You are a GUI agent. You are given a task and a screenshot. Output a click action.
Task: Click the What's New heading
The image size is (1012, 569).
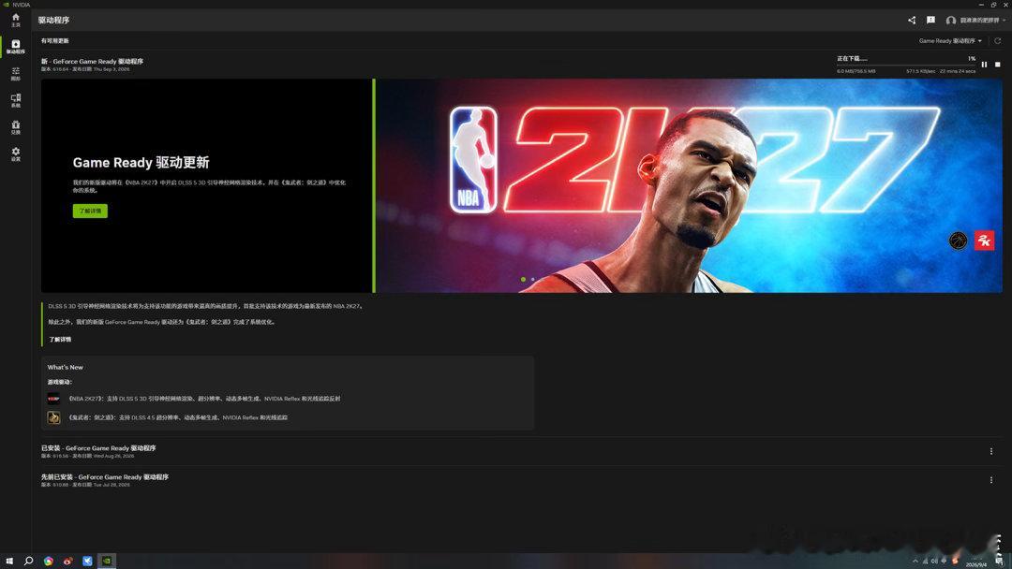(x=66, y=367)
